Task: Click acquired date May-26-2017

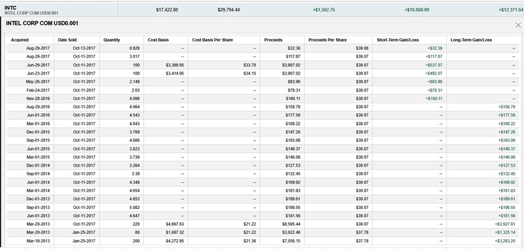Action: coord(38,82)
